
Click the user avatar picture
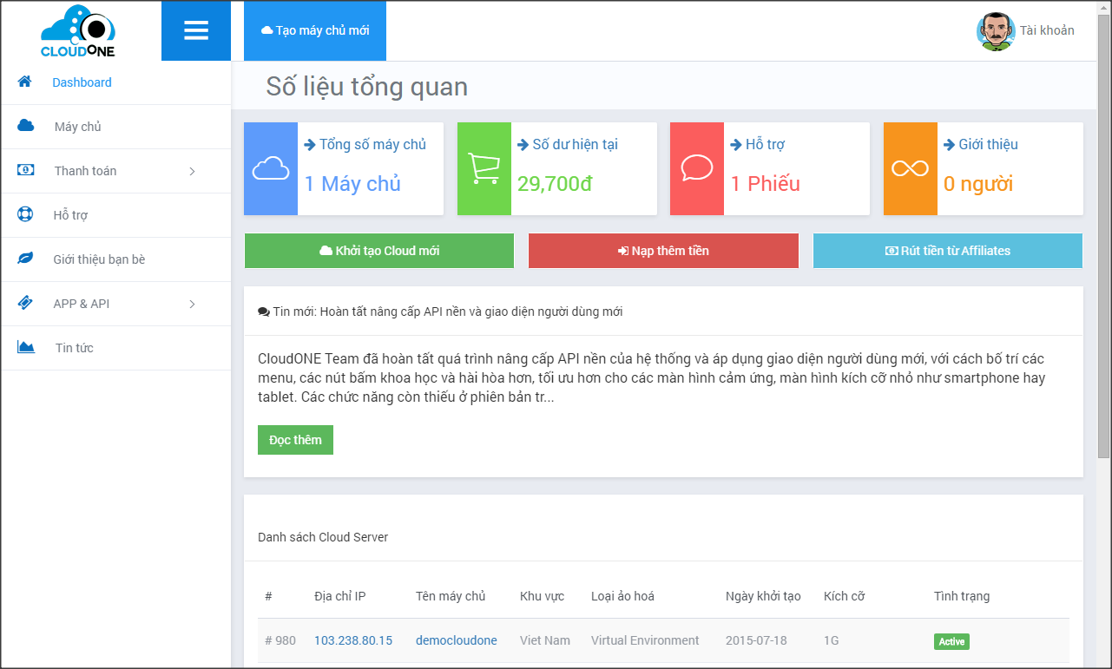point(995,31)
